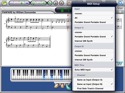Select All as MIDI input
Screen dimensions: 125x93
click(93, 18)
